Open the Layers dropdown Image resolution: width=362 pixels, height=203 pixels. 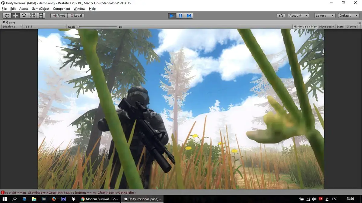[324, 16]
